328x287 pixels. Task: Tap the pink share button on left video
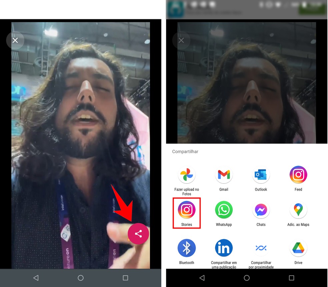(x=138, y=234)
